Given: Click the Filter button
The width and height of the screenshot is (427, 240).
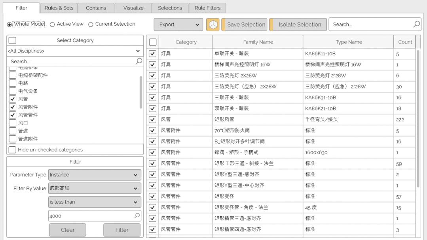Looking at the screenshot, I should 122,230.
